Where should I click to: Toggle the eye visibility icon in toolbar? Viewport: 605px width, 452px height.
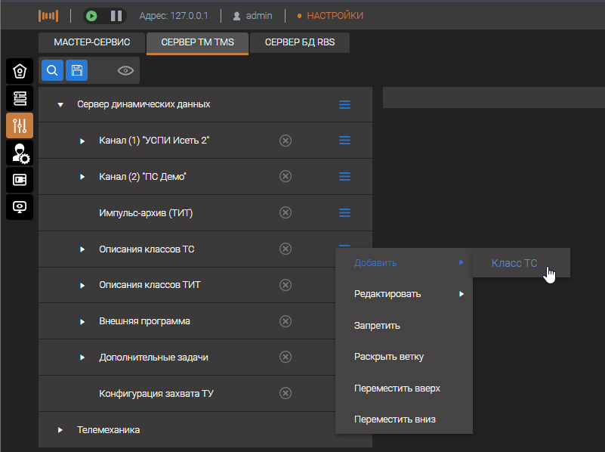tap(125, 71)
